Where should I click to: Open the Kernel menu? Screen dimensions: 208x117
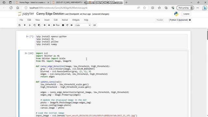coord(65,20)
